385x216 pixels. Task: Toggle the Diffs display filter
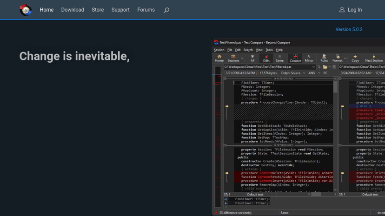(266, 59)
